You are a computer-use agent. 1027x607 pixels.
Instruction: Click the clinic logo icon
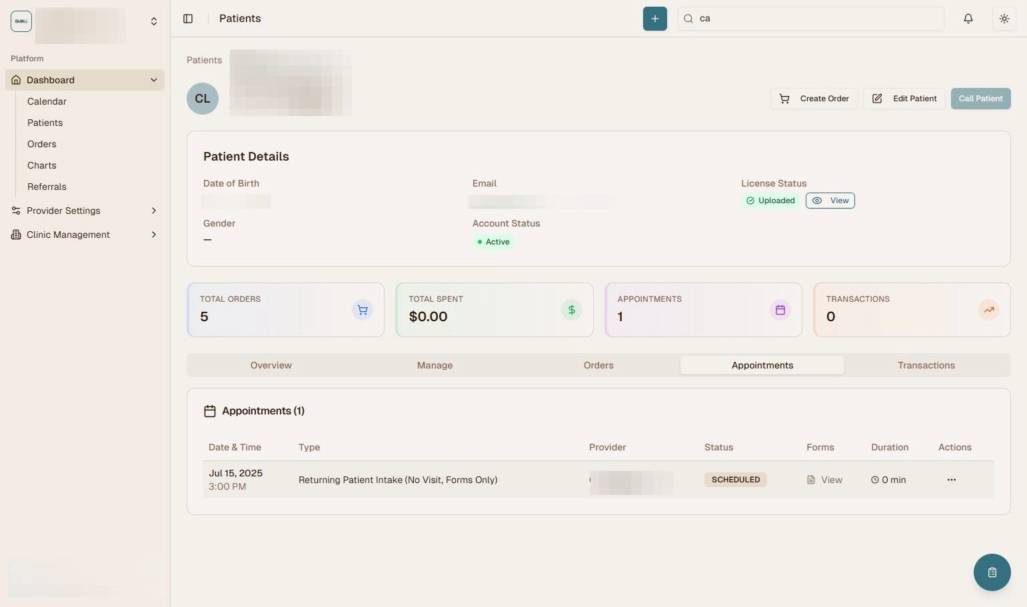tap(21, 21)
